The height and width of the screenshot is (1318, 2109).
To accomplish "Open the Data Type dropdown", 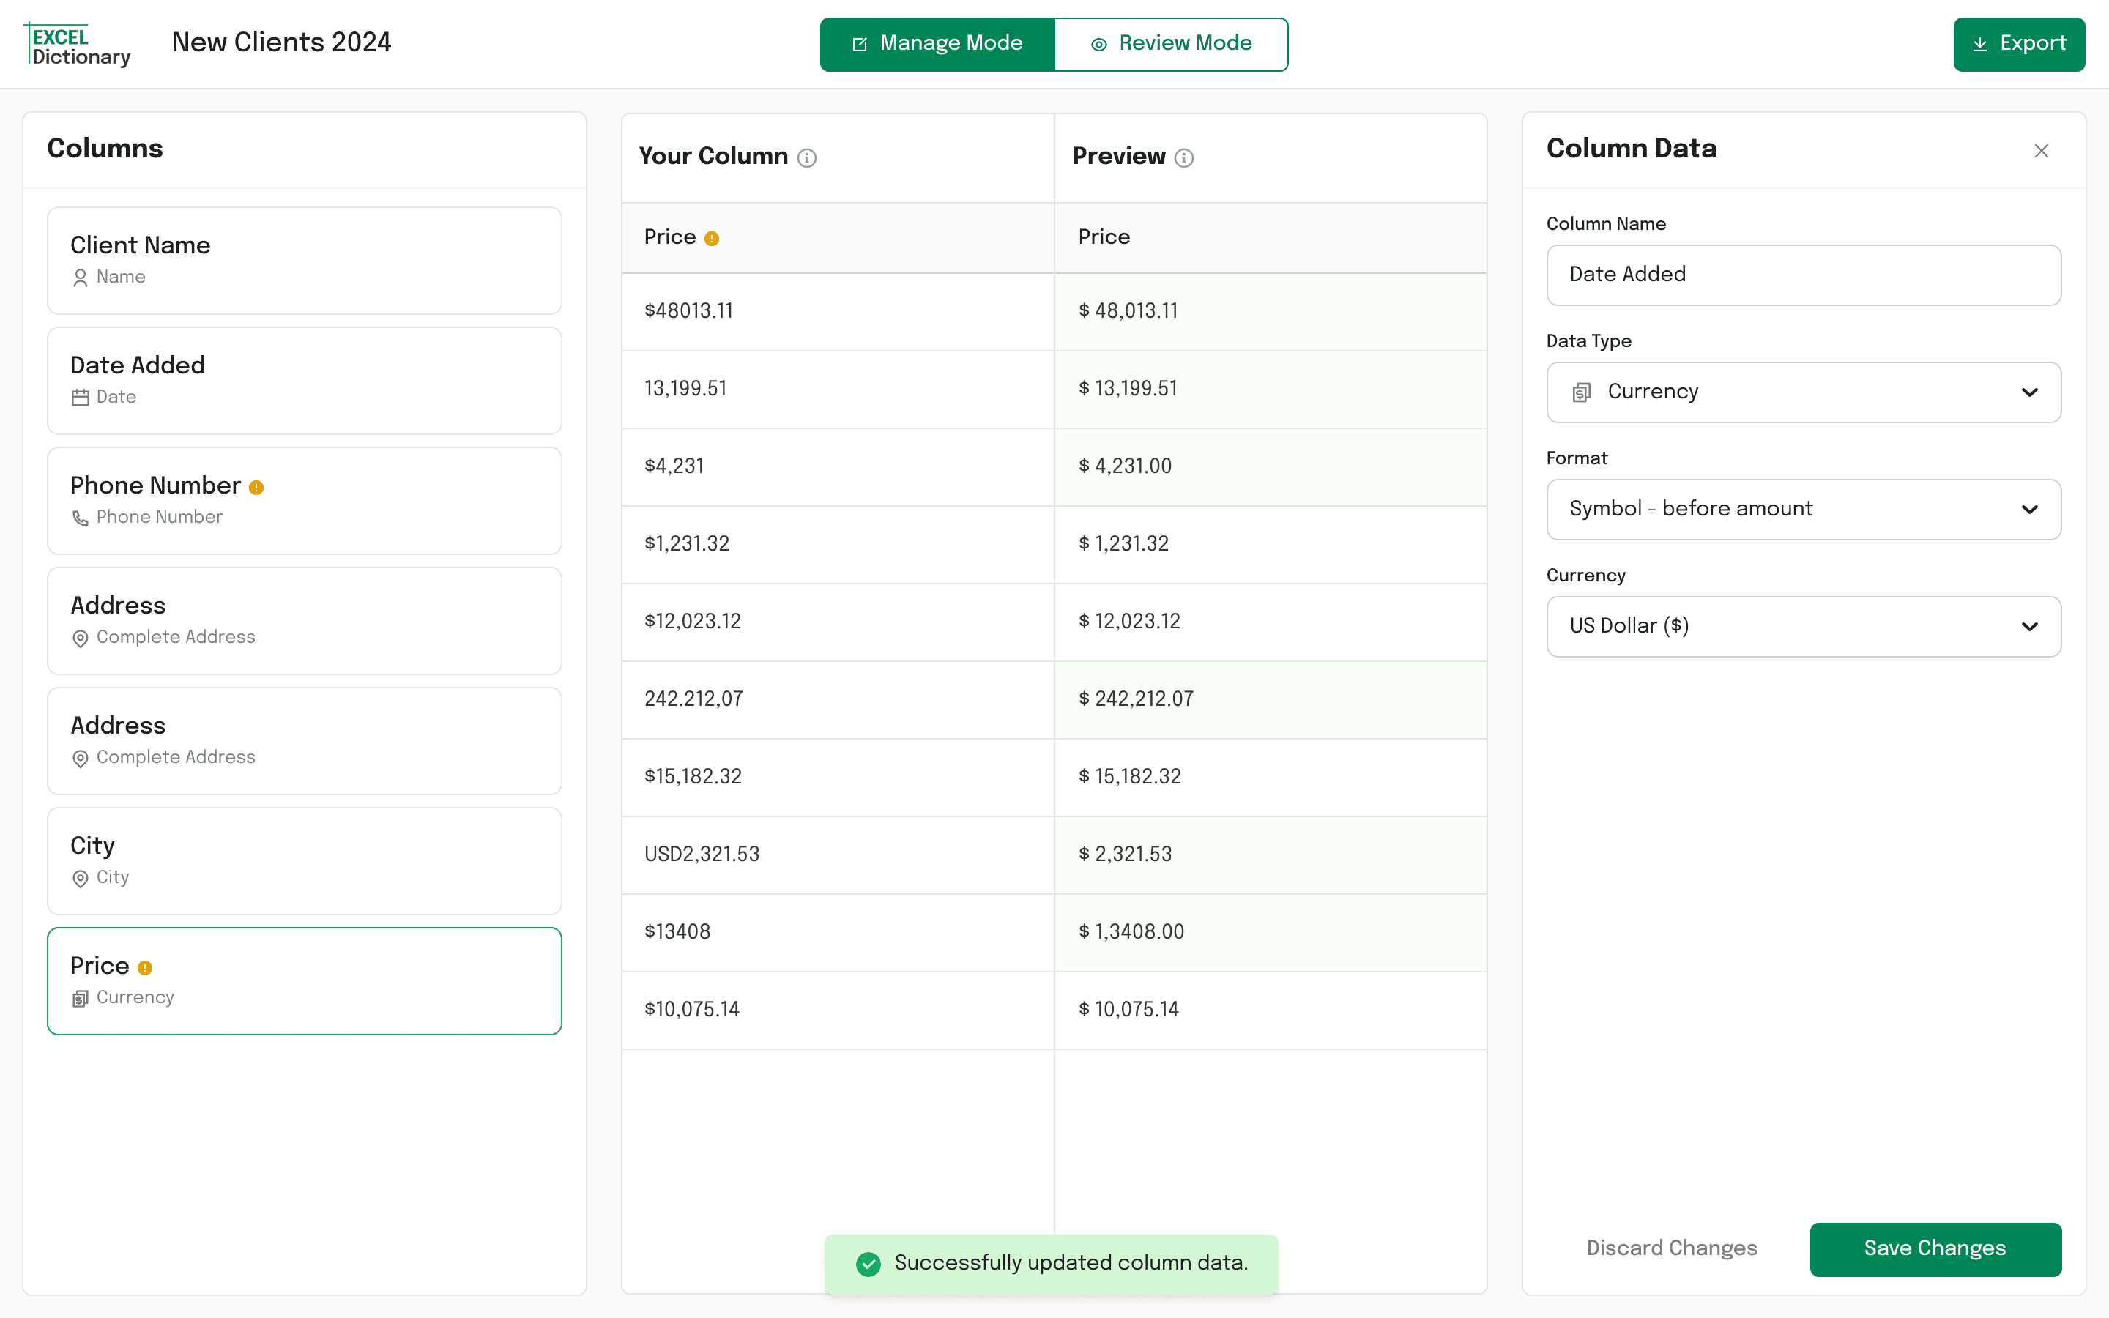I will click(x=1804, y=392).
